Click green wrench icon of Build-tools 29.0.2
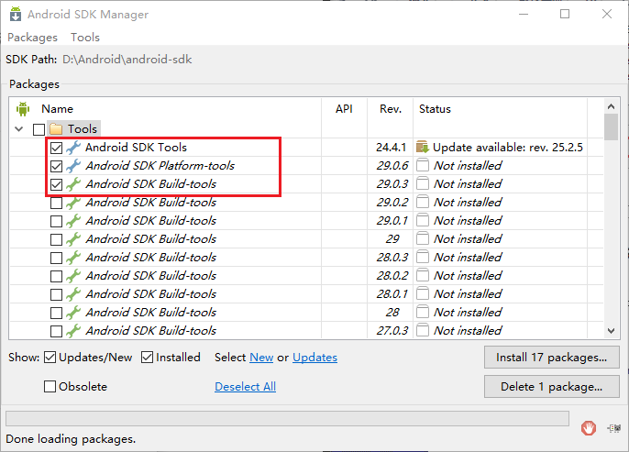The image size is (629, 452). (x=73, y=203)
